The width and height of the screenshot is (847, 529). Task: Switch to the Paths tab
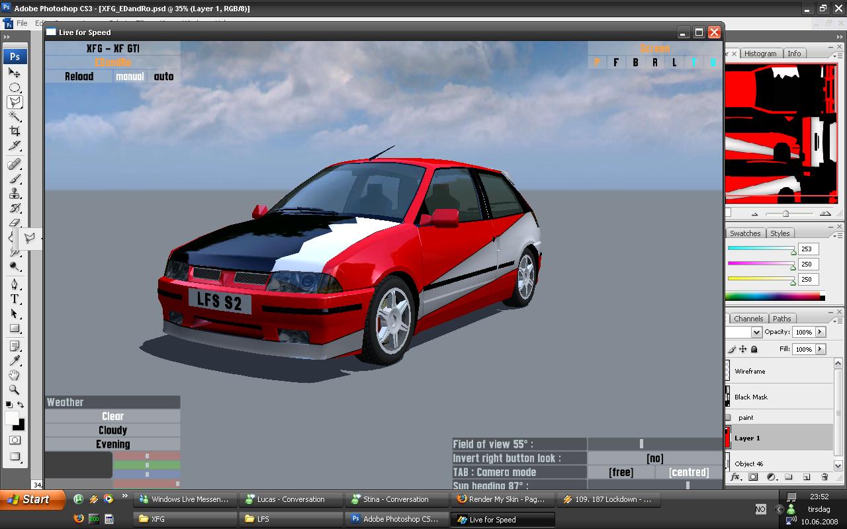point(781,319)
